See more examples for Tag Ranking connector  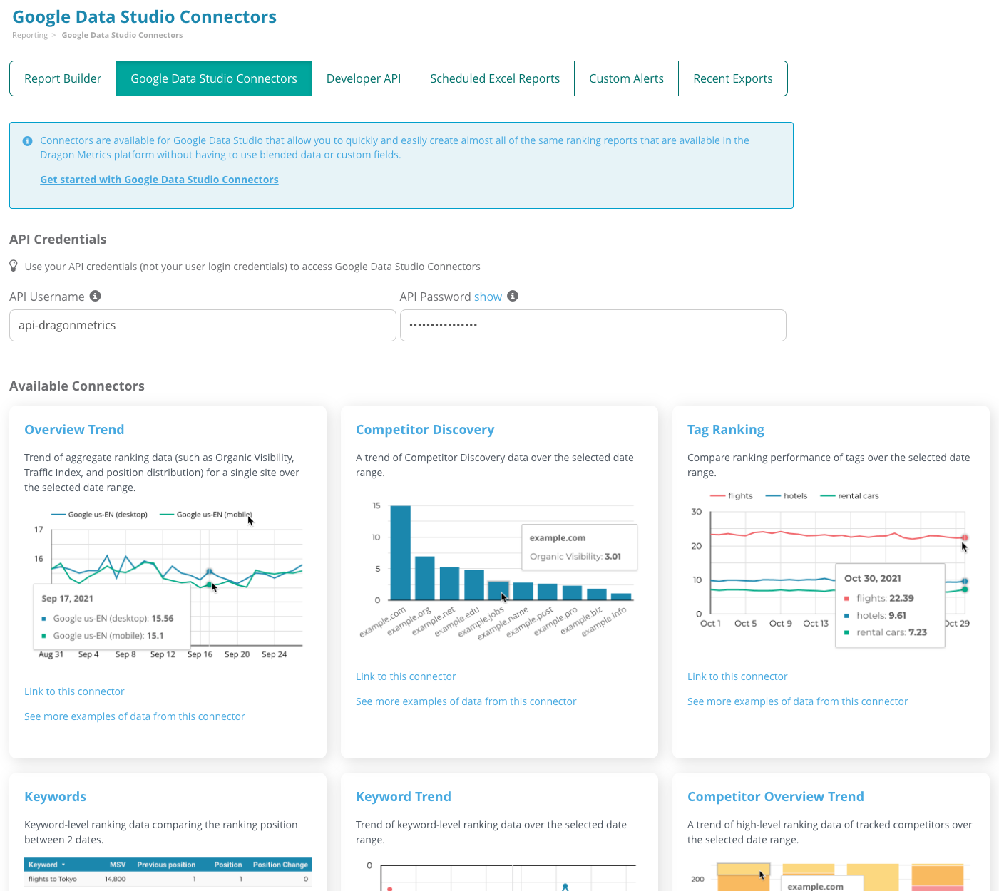pyautogui.click(x=797, y=701)
